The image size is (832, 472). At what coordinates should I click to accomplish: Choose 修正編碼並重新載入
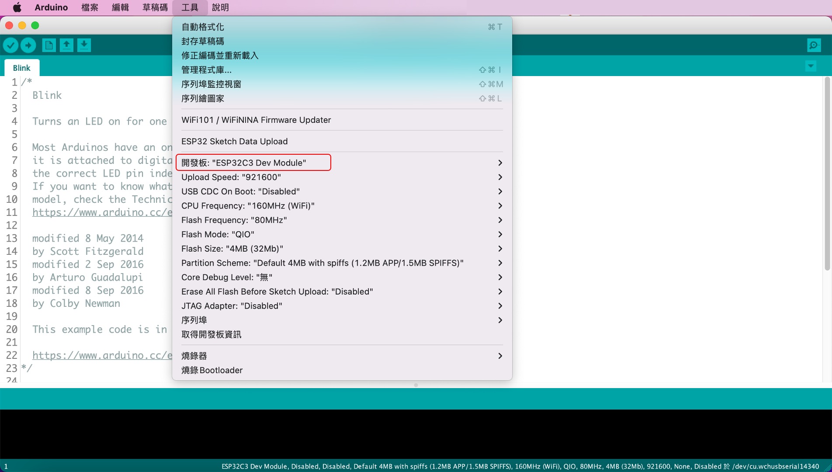pos(342,56)
